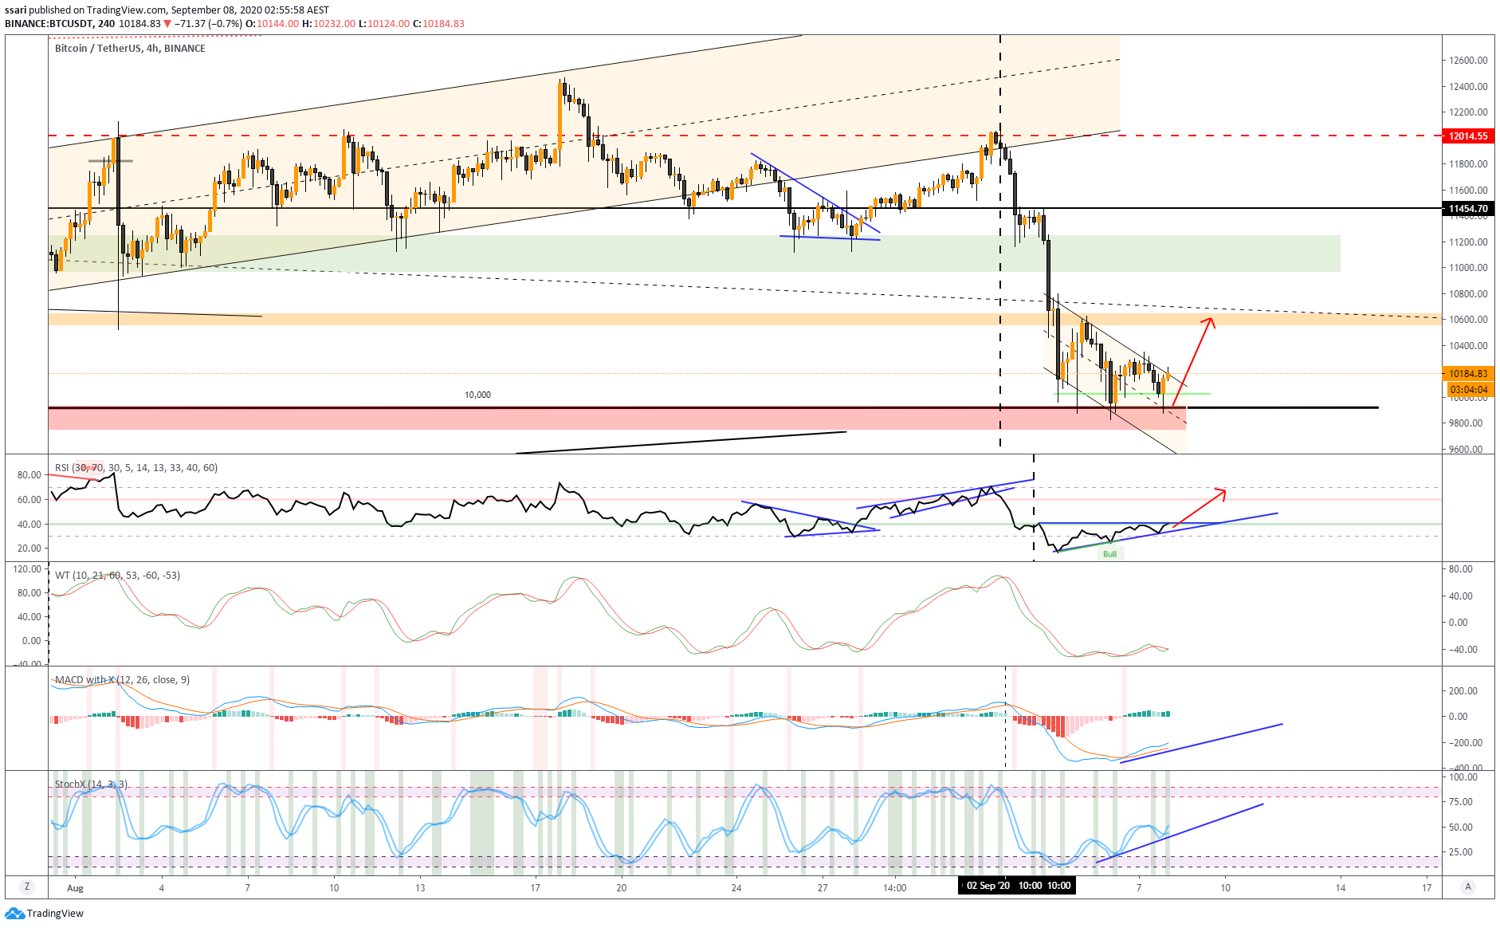Viewport: 1500px width, 928px height.
Task: Click 'Bitcoin / TetherUS, 4h, BINANCE' chart title
Action: (x=130, y=49)
